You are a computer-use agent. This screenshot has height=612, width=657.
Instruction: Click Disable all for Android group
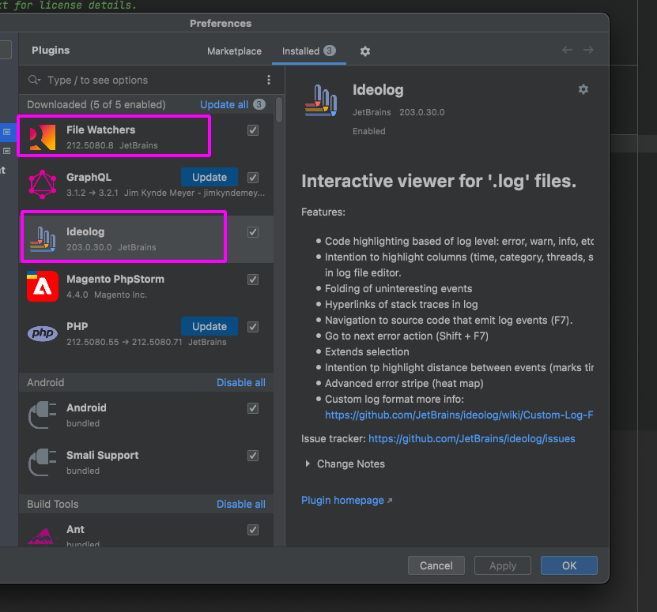pyautogui.click(x=241, y=382)
